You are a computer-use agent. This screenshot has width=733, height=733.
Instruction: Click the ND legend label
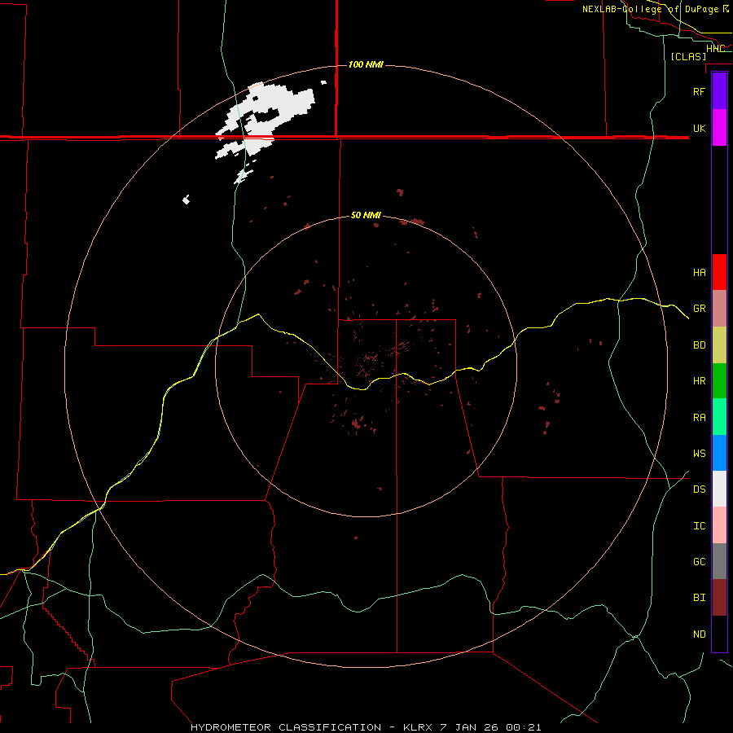(x=699, y=634)
